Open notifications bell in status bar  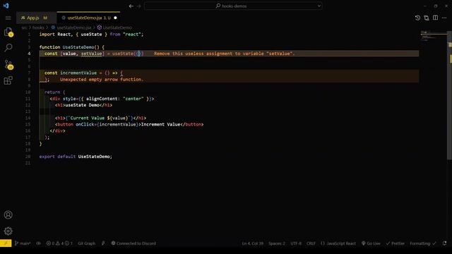click(444, 243)
